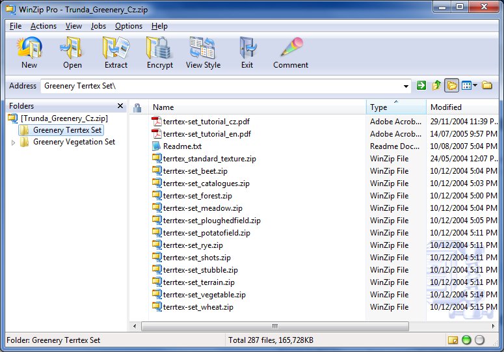Viewport: 504px width, 352px height.
Task: Click the green status light icon
Action: (466, 340)
